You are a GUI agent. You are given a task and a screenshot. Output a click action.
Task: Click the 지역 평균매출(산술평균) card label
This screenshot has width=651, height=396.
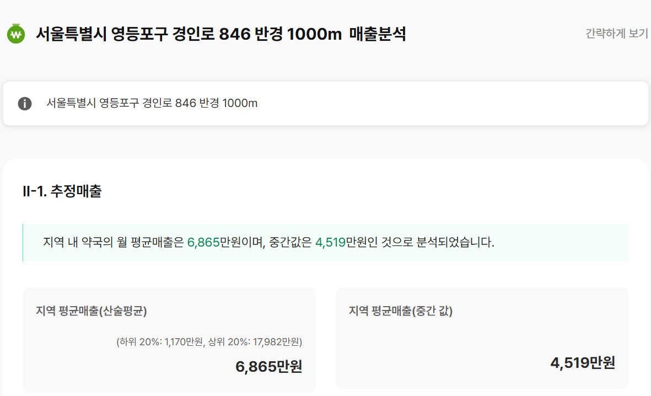point(92,311)
